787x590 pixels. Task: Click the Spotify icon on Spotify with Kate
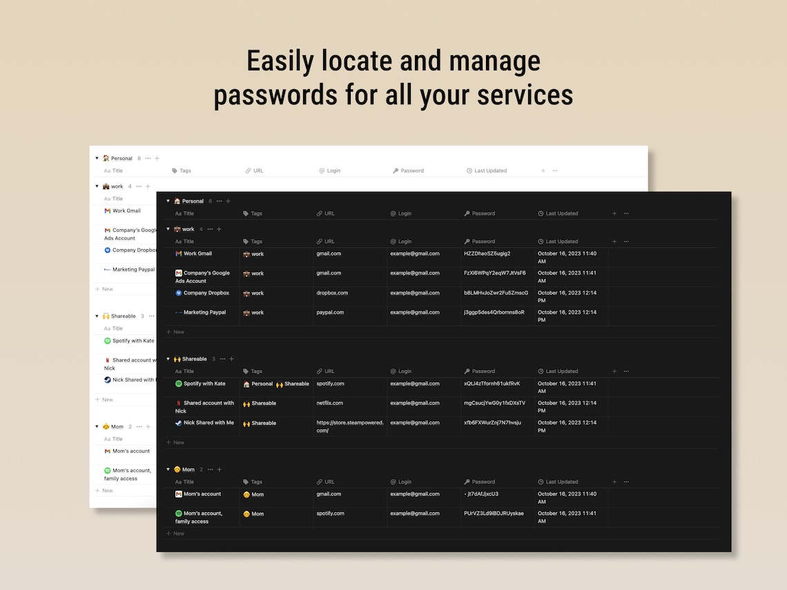[x=179, y=384]
